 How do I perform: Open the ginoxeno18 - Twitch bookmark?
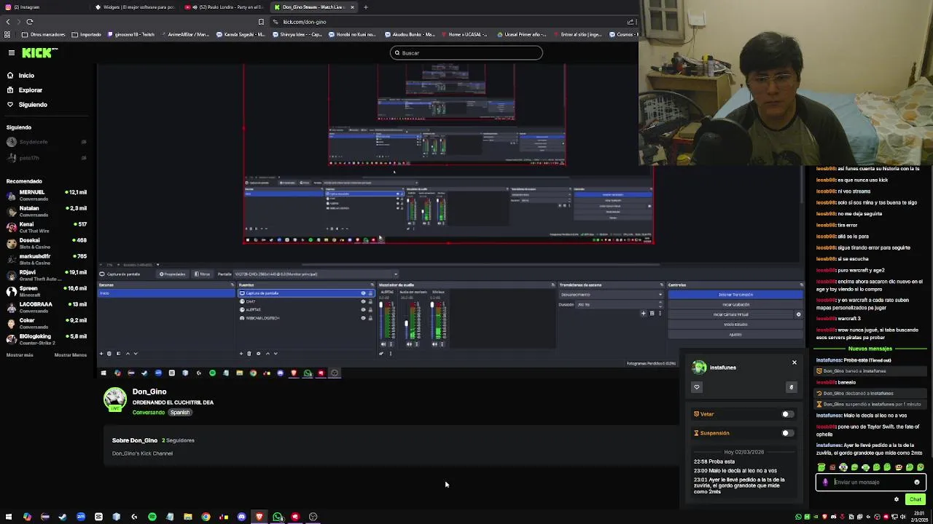131,34
